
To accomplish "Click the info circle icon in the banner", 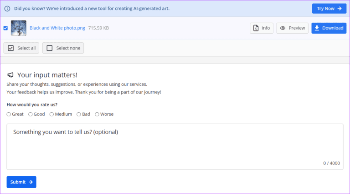I will (x=7, y=8).
